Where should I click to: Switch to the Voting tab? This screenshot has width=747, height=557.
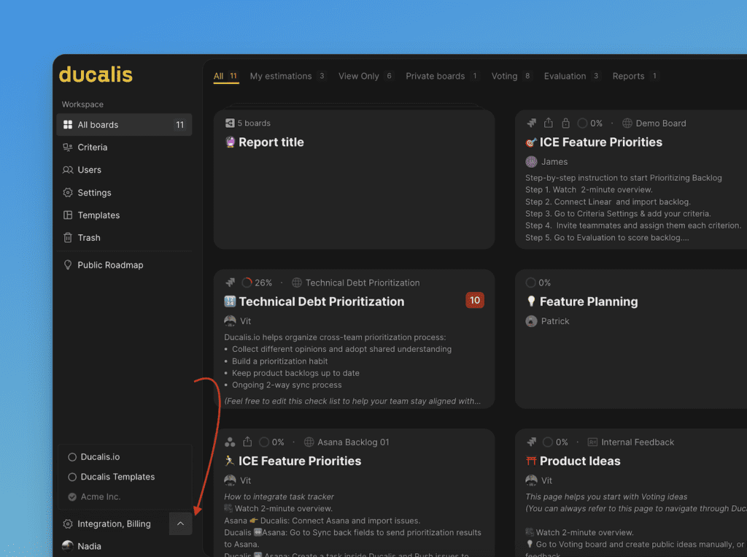click(x=504, y=76)
